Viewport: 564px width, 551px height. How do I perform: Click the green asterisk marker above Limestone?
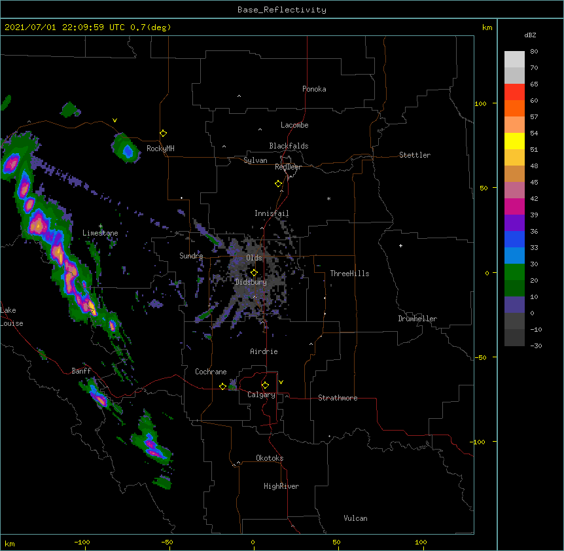click(101, 226)
